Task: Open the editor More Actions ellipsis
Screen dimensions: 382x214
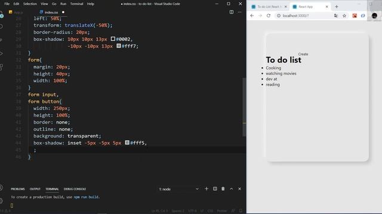Action: pyautogui.click(x=239, y=12)
